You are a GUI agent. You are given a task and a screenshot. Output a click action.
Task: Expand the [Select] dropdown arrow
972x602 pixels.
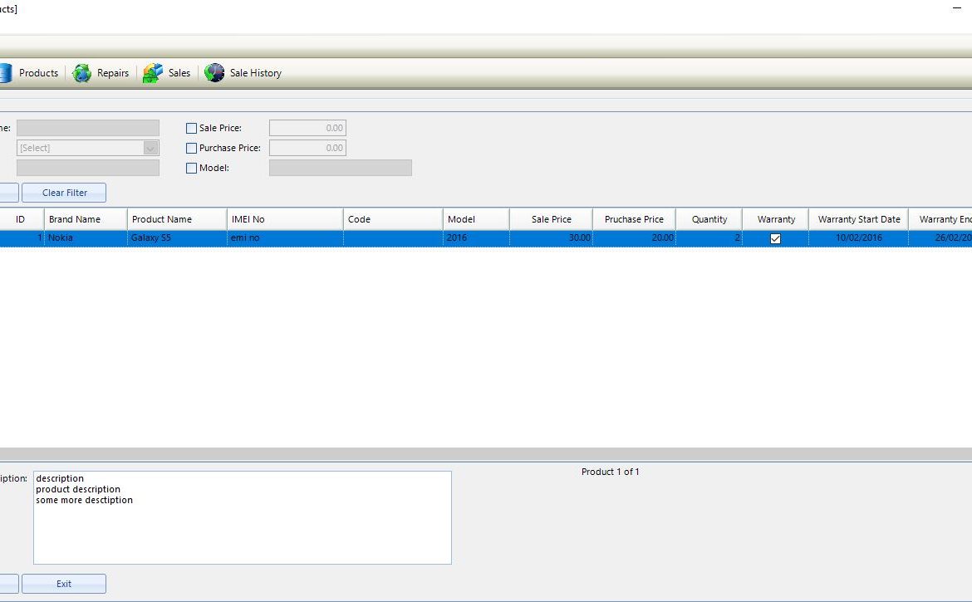tap(150, 148)
